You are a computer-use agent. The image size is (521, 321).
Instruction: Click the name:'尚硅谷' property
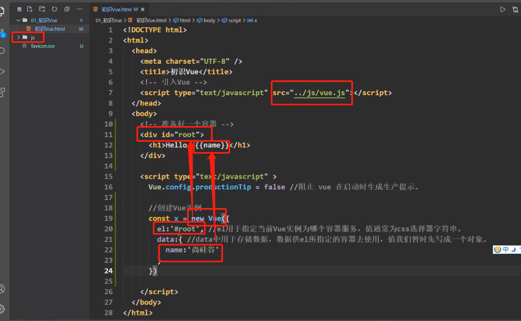[192, 250]
